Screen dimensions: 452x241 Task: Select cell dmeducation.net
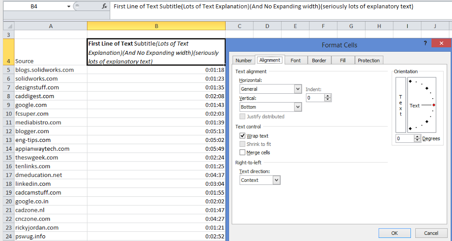pyautogui.click(x=51, y=175)
